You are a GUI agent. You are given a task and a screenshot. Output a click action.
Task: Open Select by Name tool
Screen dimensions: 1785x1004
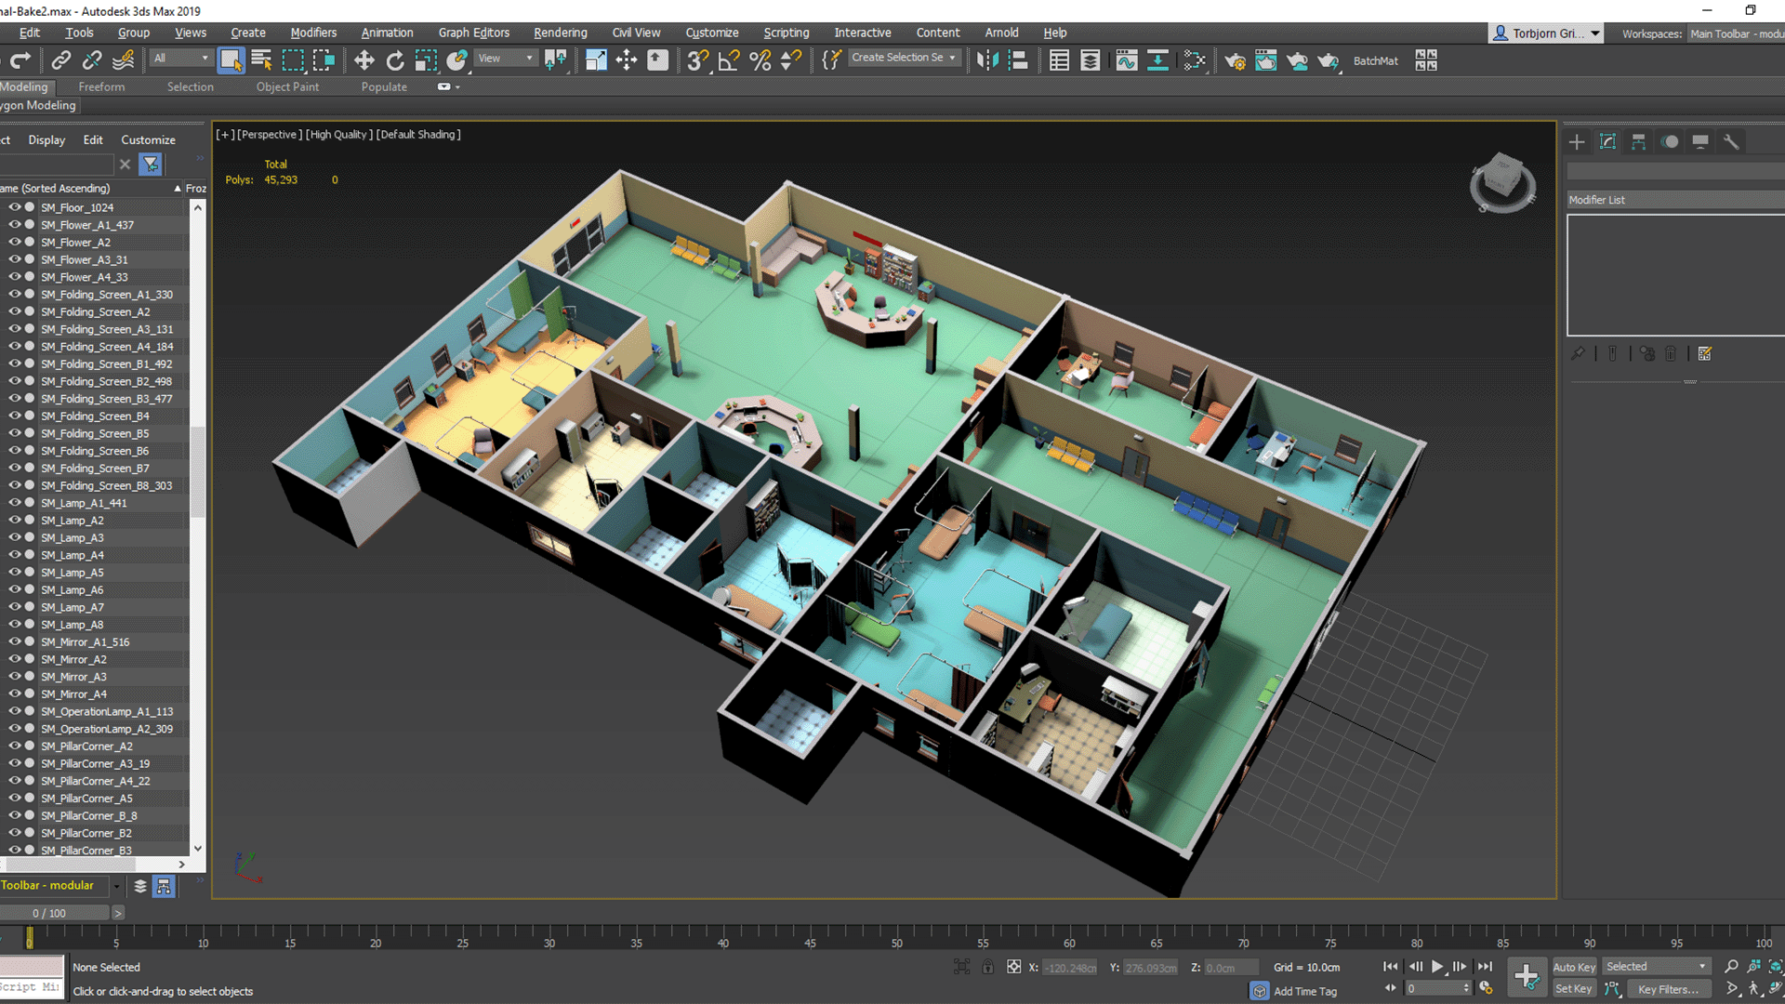click(x=261, y=60)
